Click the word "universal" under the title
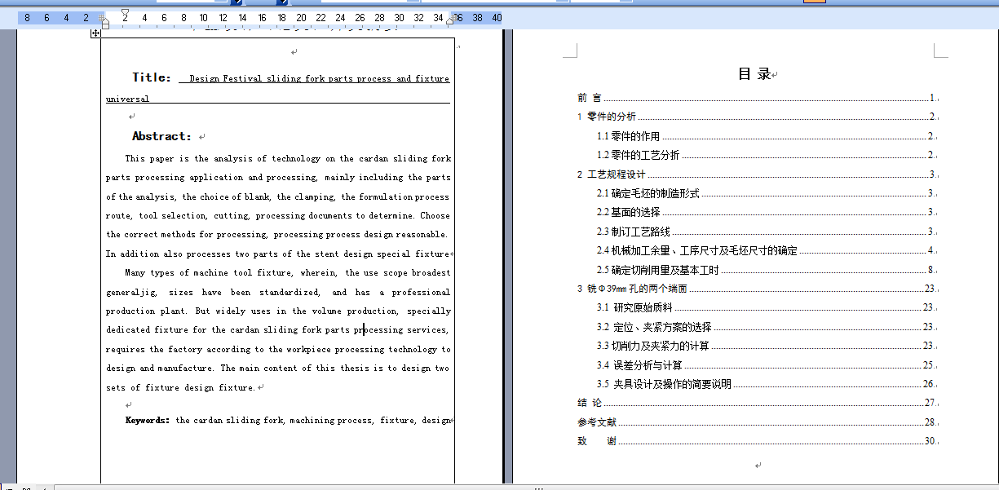 coord(127,99)
